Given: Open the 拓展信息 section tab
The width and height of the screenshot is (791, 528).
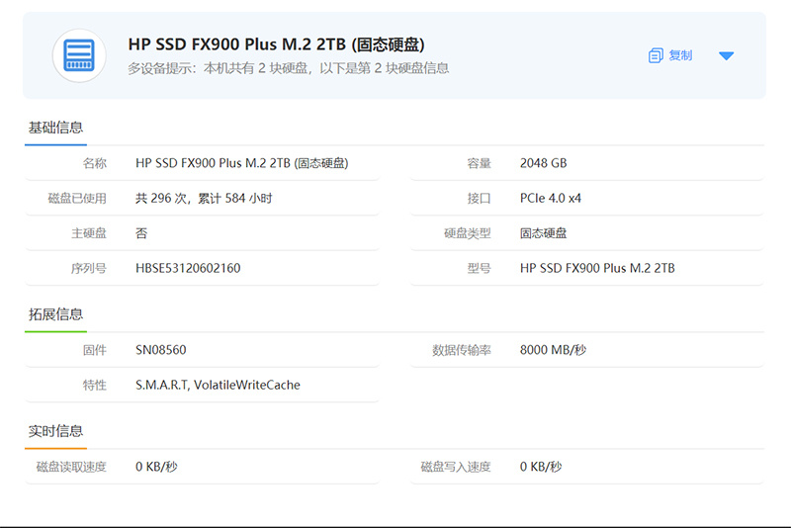Looking at the screenshot, I should pyautogui.click(x=55, y=314).
